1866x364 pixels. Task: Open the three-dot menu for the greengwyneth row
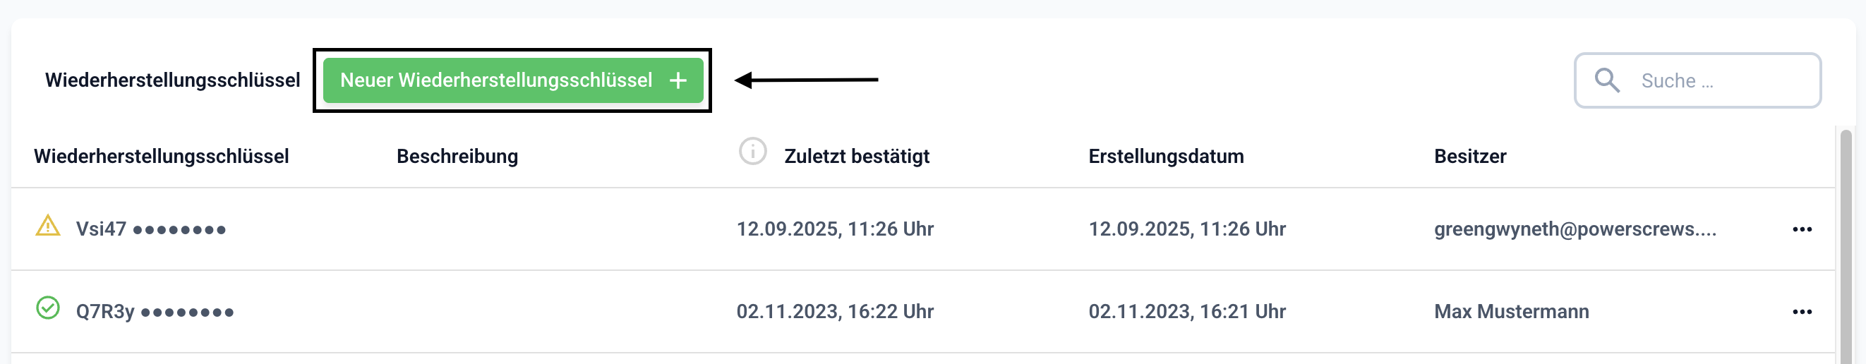click(1802, 229)
